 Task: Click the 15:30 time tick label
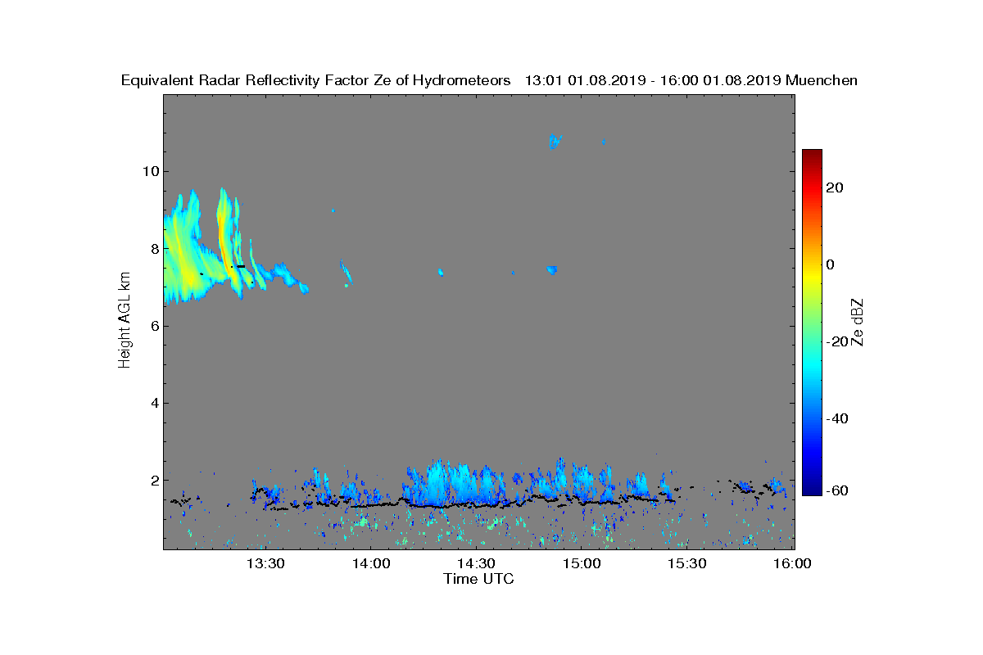pyautogui.click(x=686, y=563)
